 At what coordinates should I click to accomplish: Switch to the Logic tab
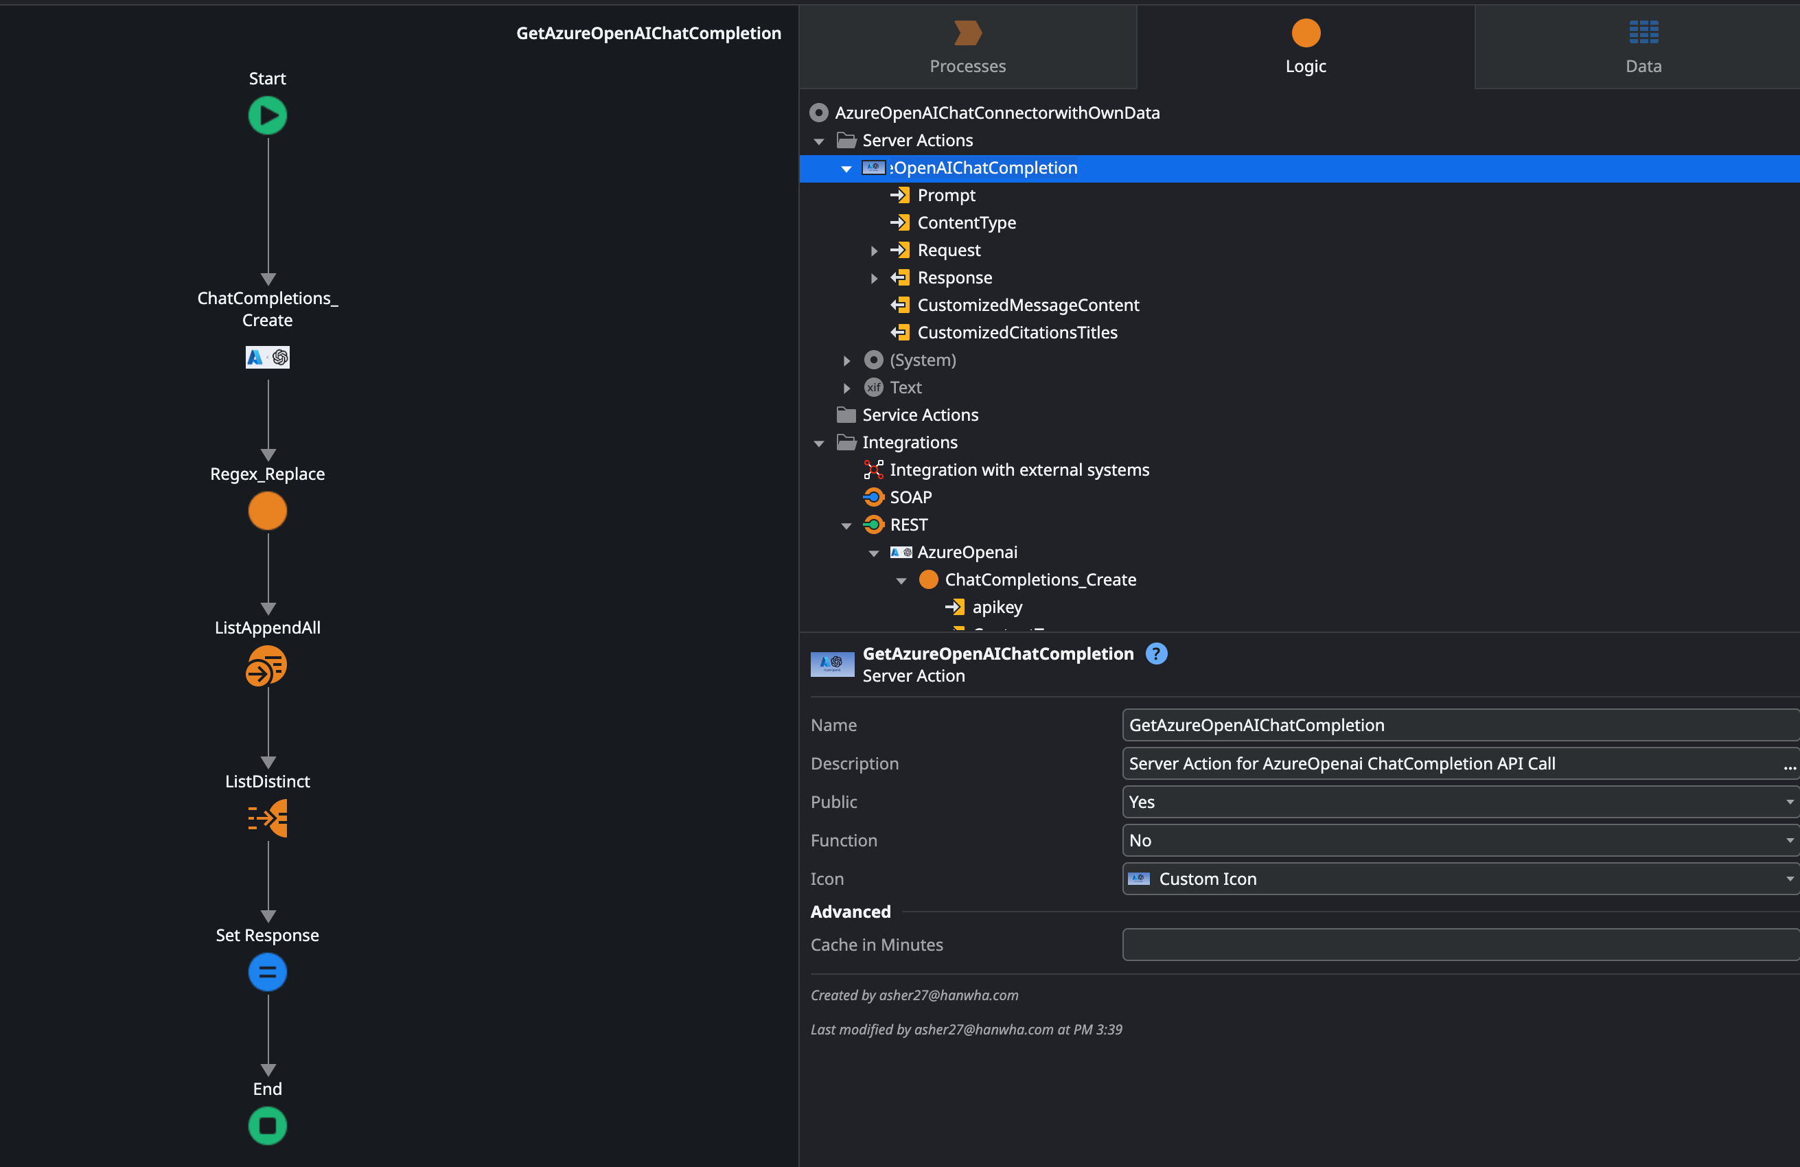(1306, 47)
